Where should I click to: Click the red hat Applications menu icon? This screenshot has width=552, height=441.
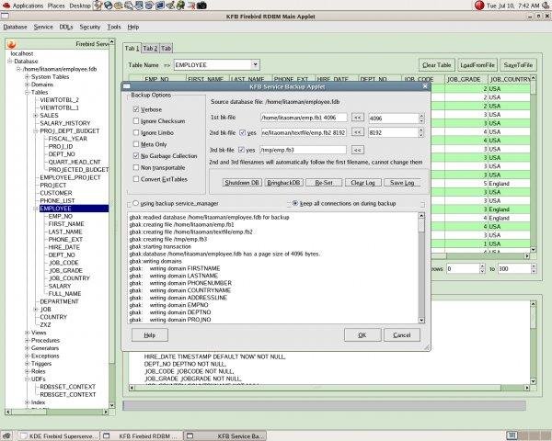(6, 6)
